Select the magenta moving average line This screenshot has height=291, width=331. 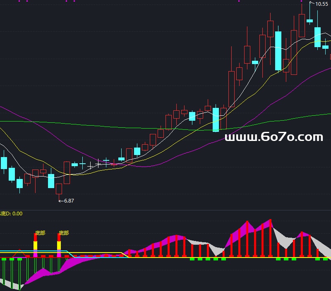click(x=50, y=132)
